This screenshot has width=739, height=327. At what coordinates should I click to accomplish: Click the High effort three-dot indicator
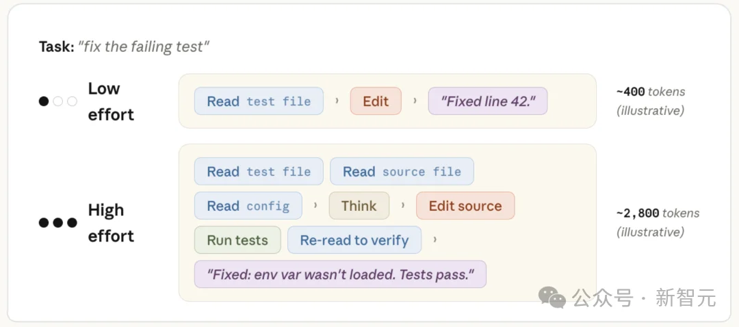point(58,222)
